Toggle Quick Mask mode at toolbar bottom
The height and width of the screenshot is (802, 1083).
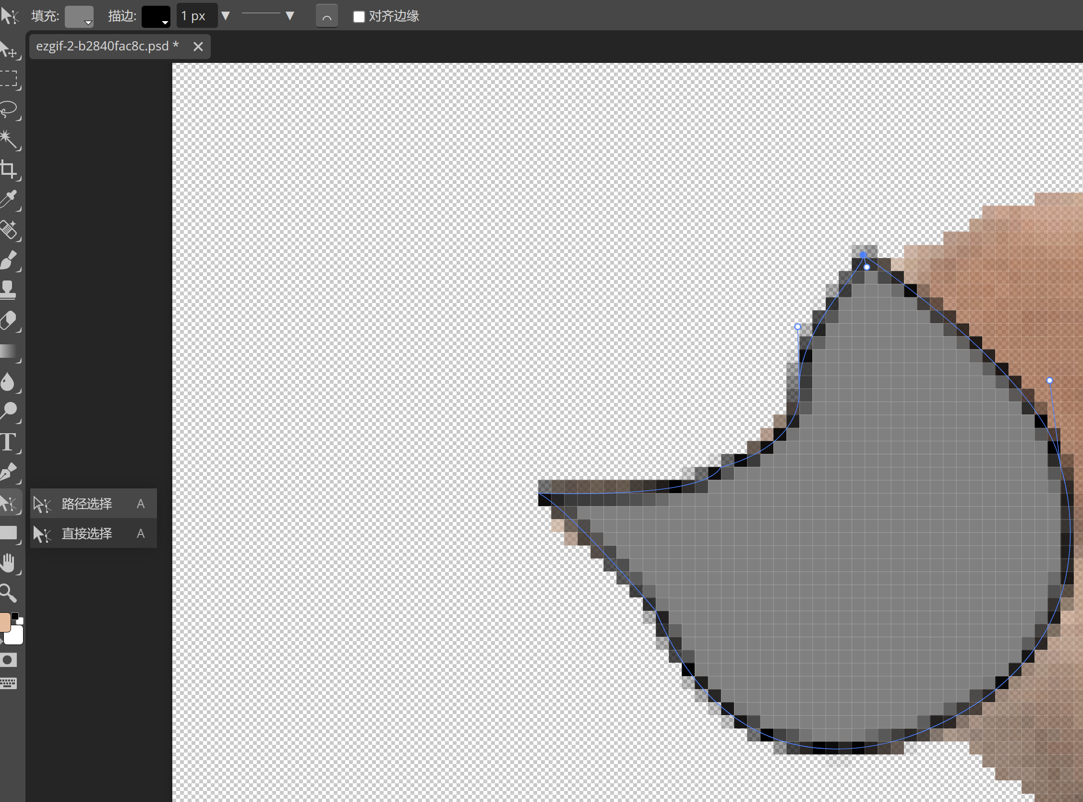(10, 659)
